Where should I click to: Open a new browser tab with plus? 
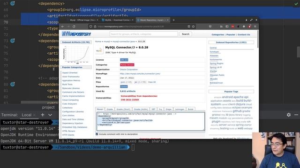click(x=173, y=20)
